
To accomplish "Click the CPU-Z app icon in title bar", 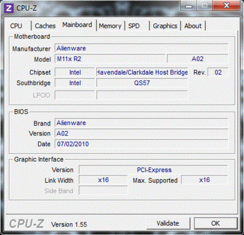I will click(x=9, y=8).
